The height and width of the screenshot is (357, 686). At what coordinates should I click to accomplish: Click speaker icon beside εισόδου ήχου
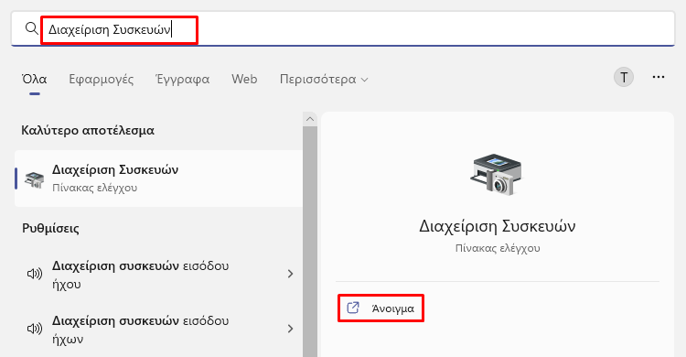click(35, 275)
